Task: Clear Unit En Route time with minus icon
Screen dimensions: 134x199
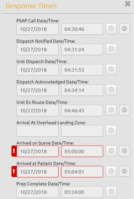Action: tap(124, 110)
